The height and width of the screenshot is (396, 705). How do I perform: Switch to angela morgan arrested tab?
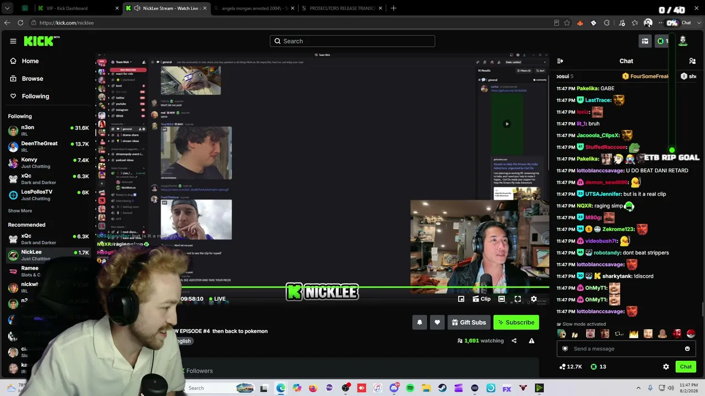(x=254, y=8)
